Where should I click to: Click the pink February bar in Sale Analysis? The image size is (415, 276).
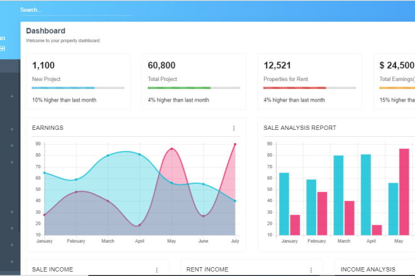pyautogui.click(x=322, y=213)
